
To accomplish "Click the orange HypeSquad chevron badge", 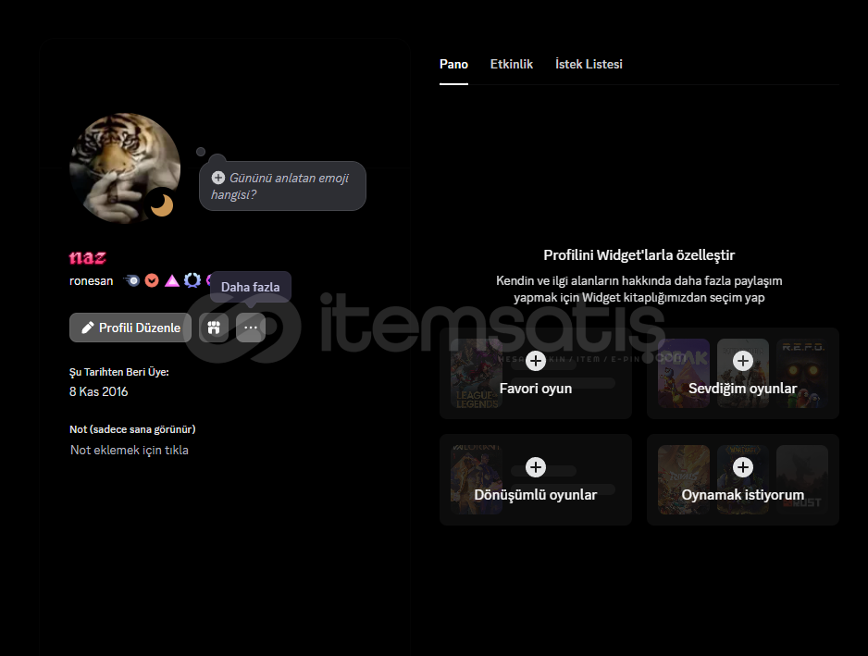I will coord(153,280).
